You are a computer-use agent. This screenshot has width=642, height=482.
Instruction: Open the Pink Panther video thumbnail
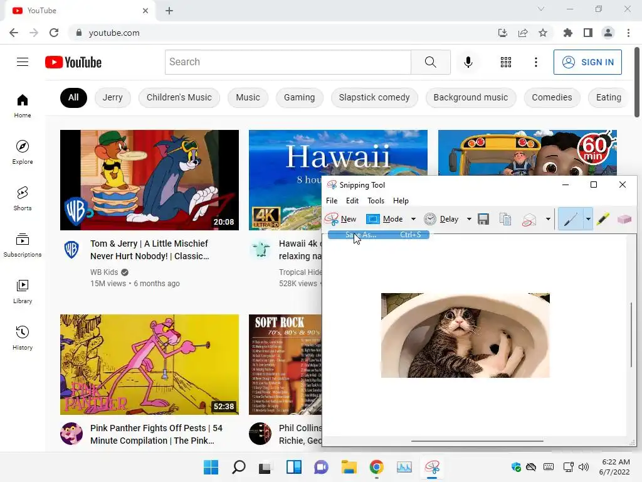(x=149, y=365)
